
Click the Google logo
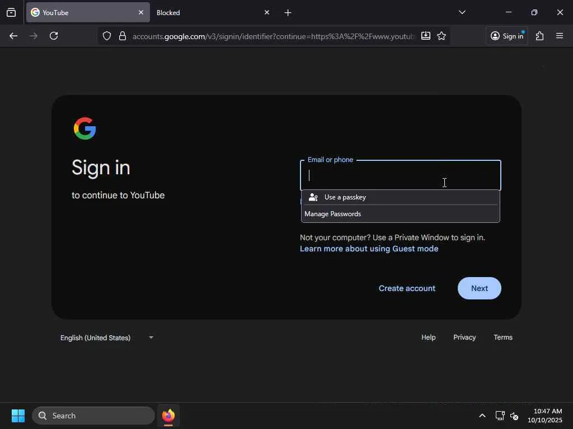[85, 128]
